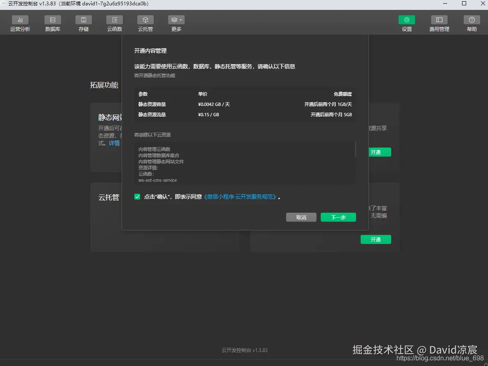Open 费用管理 (Billing Management)
Viewport: 488px width, 366px height.
pos(439,23)
